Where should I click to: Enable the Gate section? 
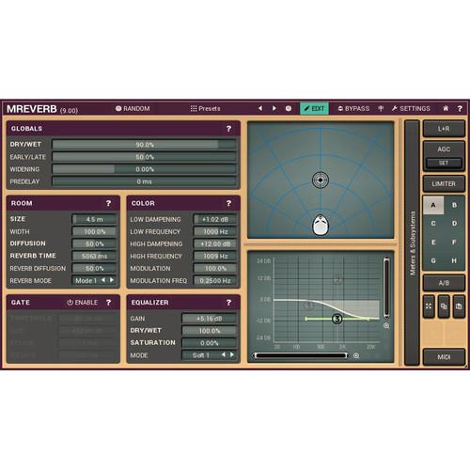tap(82, 303)
